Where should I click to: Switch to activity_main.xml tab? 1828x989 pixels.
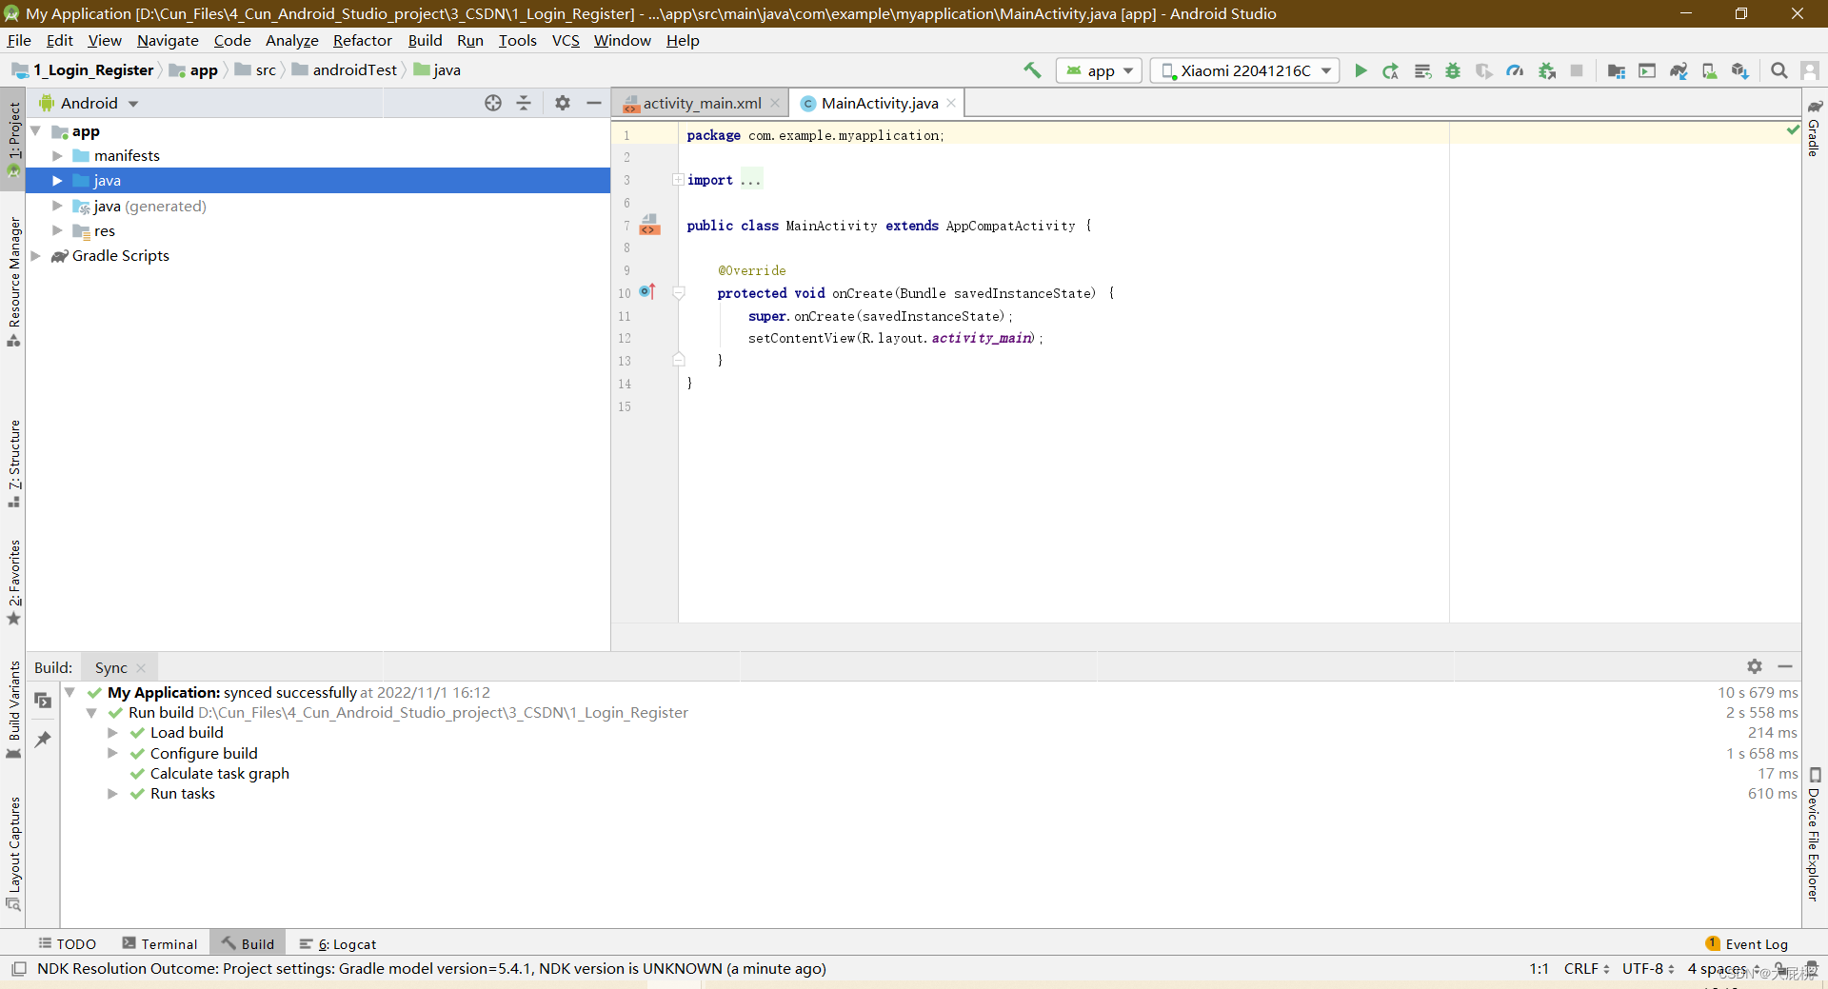point(702,103)
